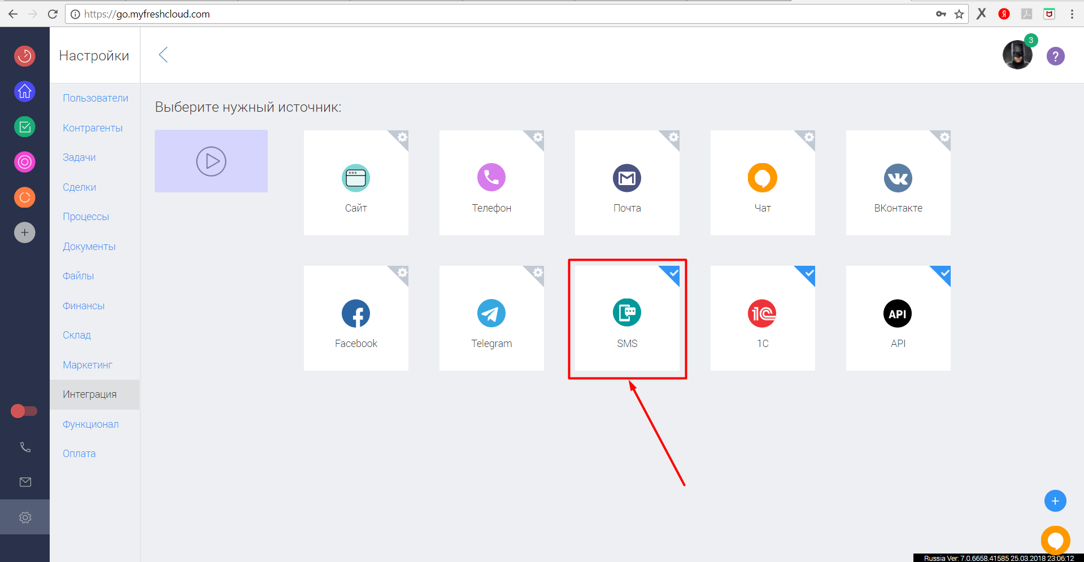The height and width of the screenshot is (562, 1084).
Task: Open the Сайт source tile
Action: (356, 183)
